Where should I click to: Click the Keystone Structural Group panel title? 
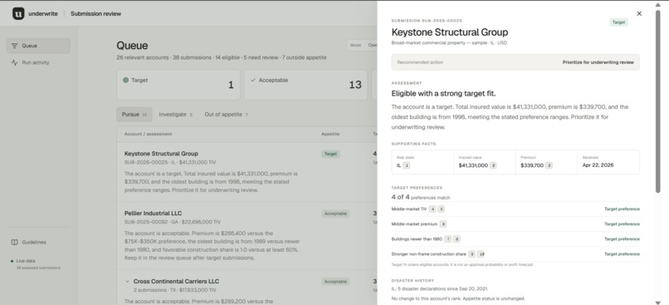click(450, 32)
